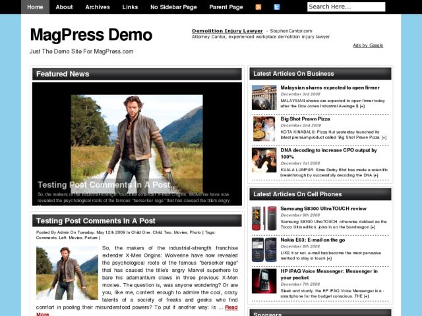Open HP iPAQ Voice Messenger article

pos(329,275)
